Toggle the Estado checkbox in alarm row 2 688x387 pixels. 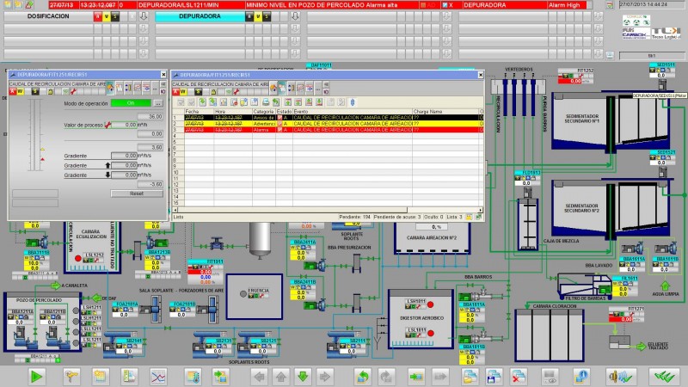coord(279,124)
